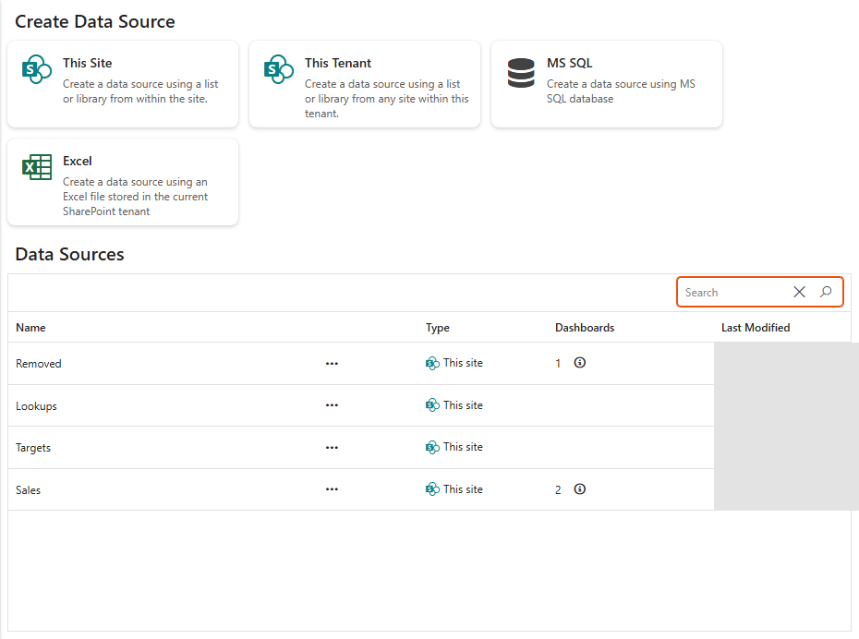
Task: Create an MS SQL data source
Action: (x=607, y=84)
